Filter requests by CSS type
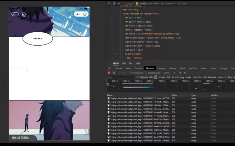 [177, 77]
